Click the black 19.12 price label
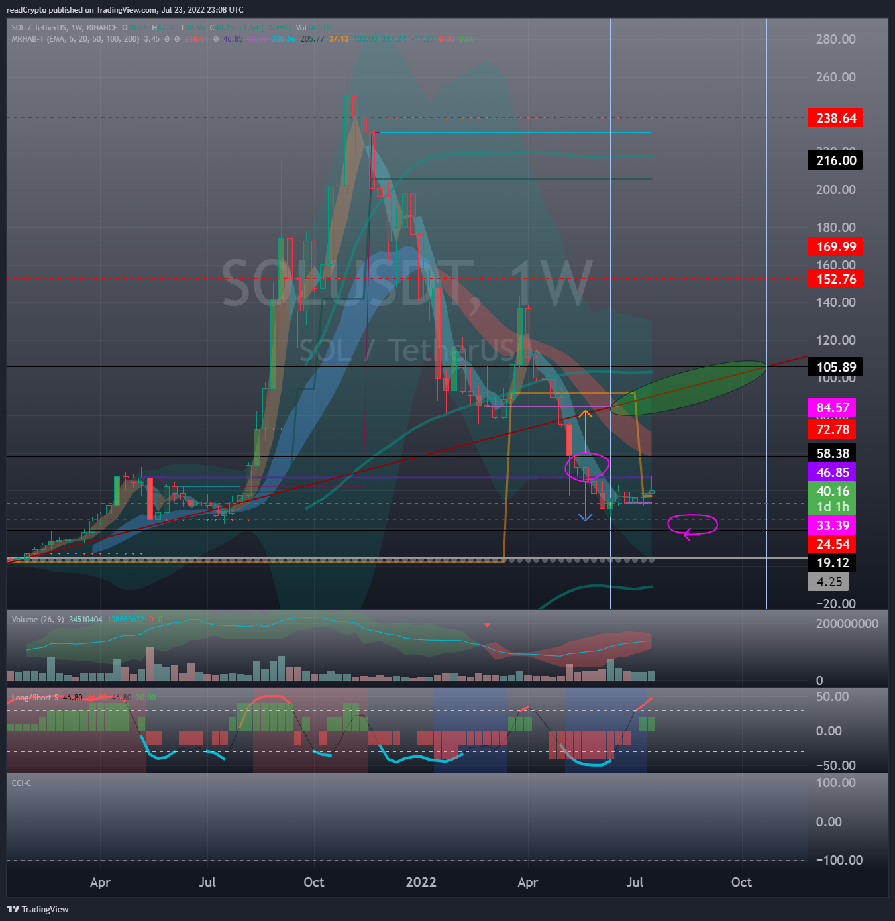 click(831, 563)
